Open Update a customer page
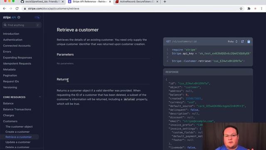 pyautogui.click(x=18, y=142)
